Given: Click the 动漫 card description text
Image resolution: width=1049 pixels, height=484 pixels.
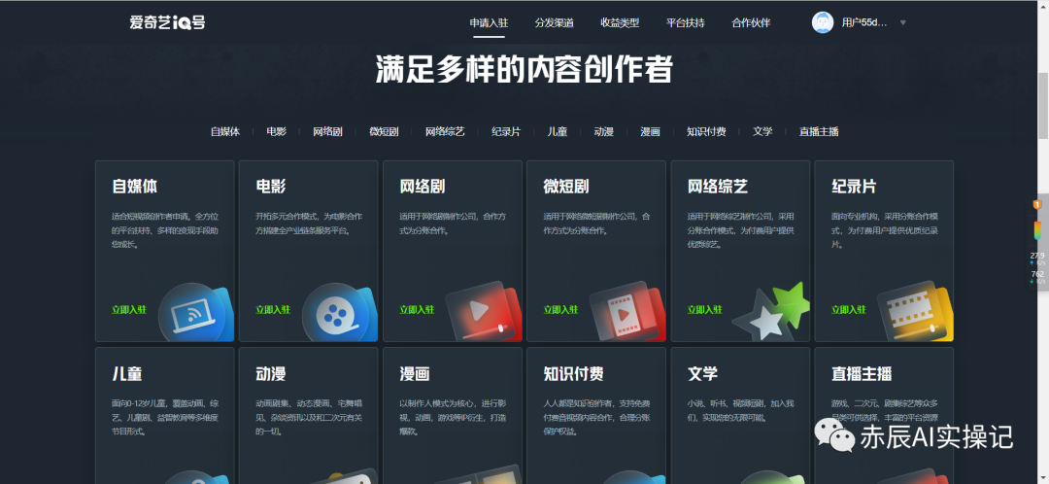Looking at the screenshot, I should coord(309,418).
